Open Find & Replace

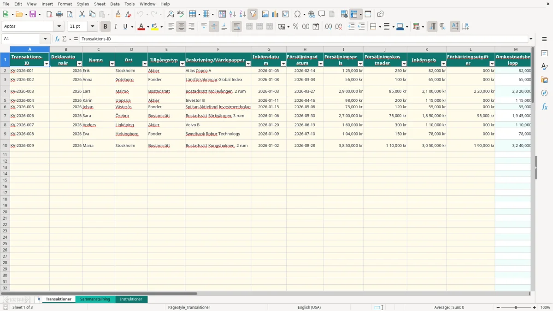pos(171,14)
